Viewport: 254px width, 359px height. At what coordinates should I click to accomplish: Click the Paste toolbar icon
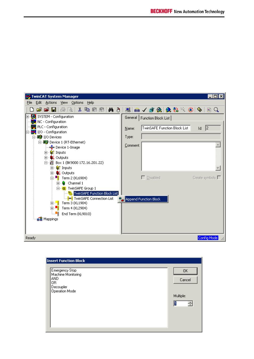(95, 110)
